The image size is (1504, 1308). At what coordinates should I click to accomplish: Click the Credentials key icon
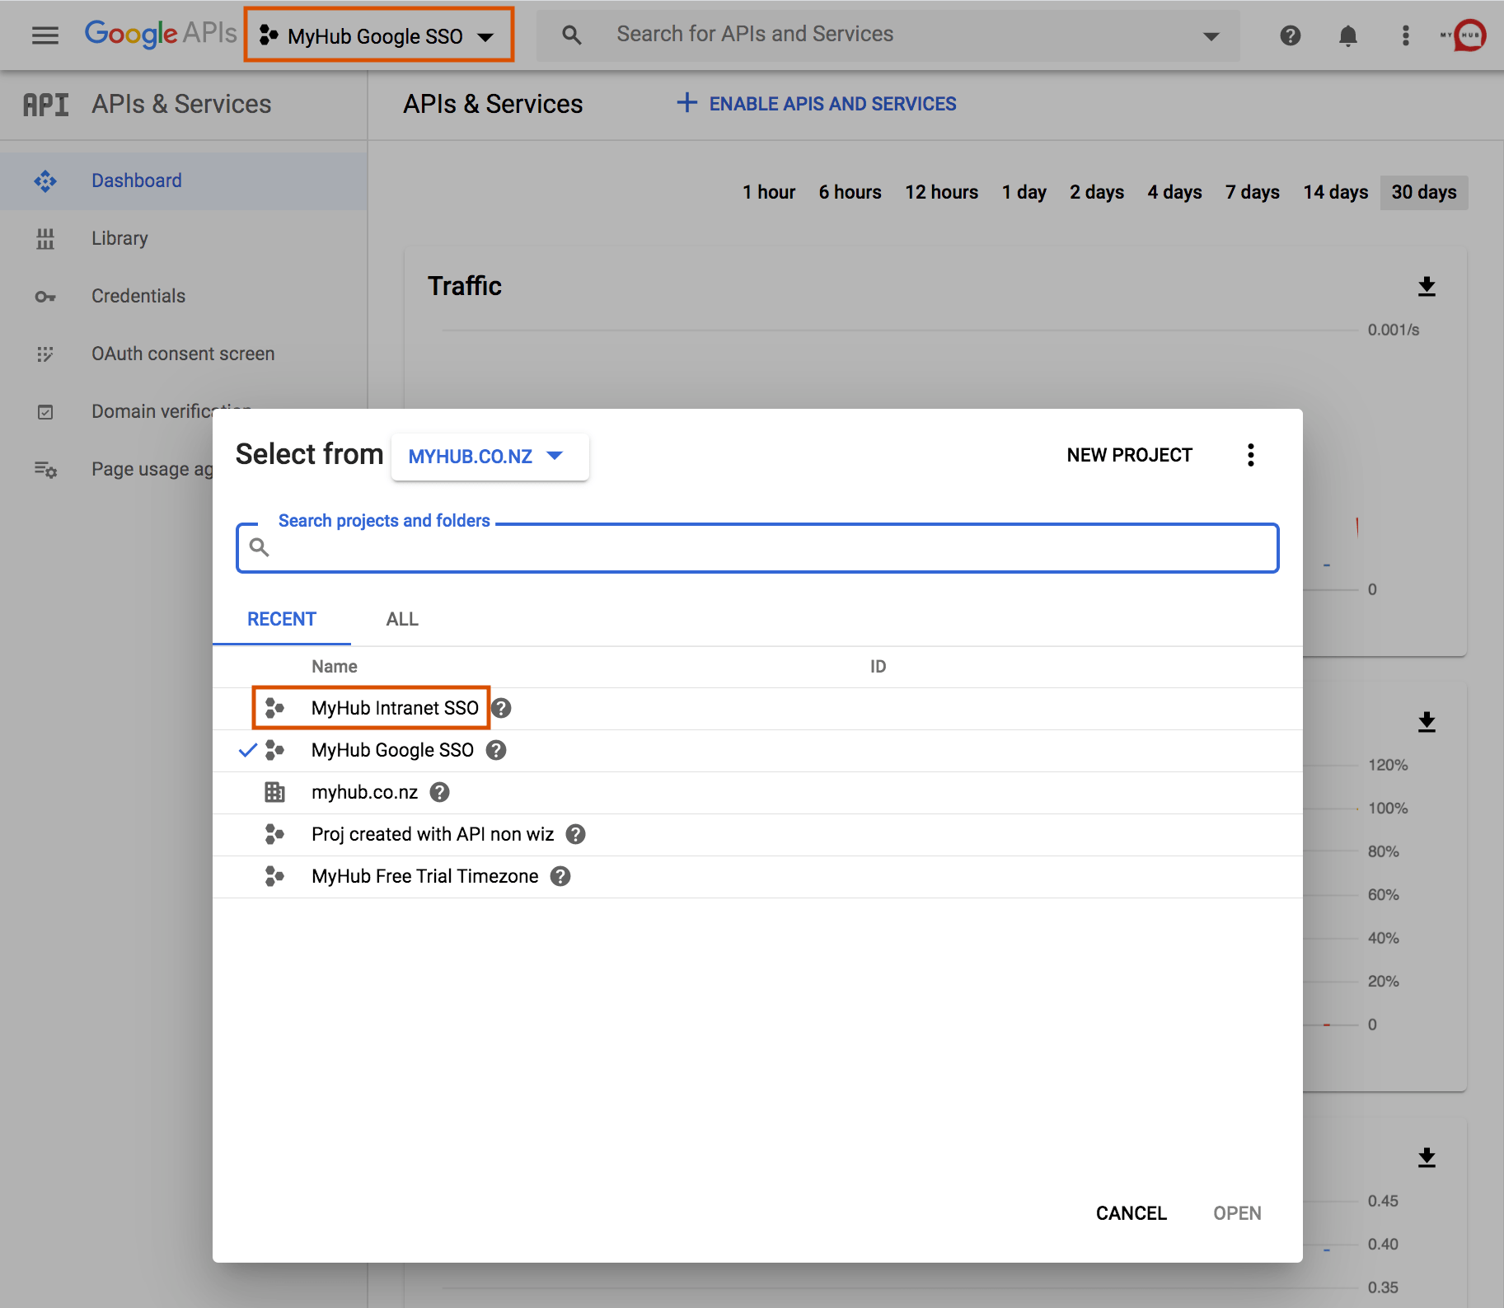coord(45,297)
